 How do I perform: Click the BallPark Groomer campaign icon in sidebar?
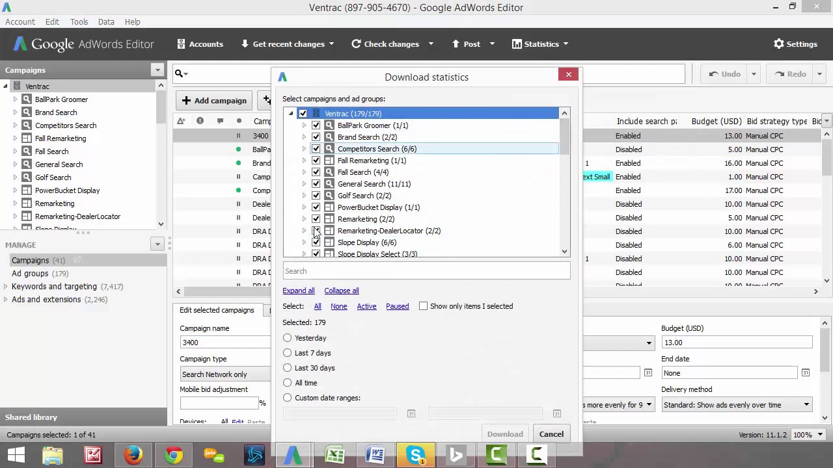27,99
